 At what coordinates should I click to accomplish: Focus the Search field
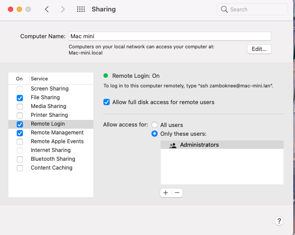tap(252, 9)
